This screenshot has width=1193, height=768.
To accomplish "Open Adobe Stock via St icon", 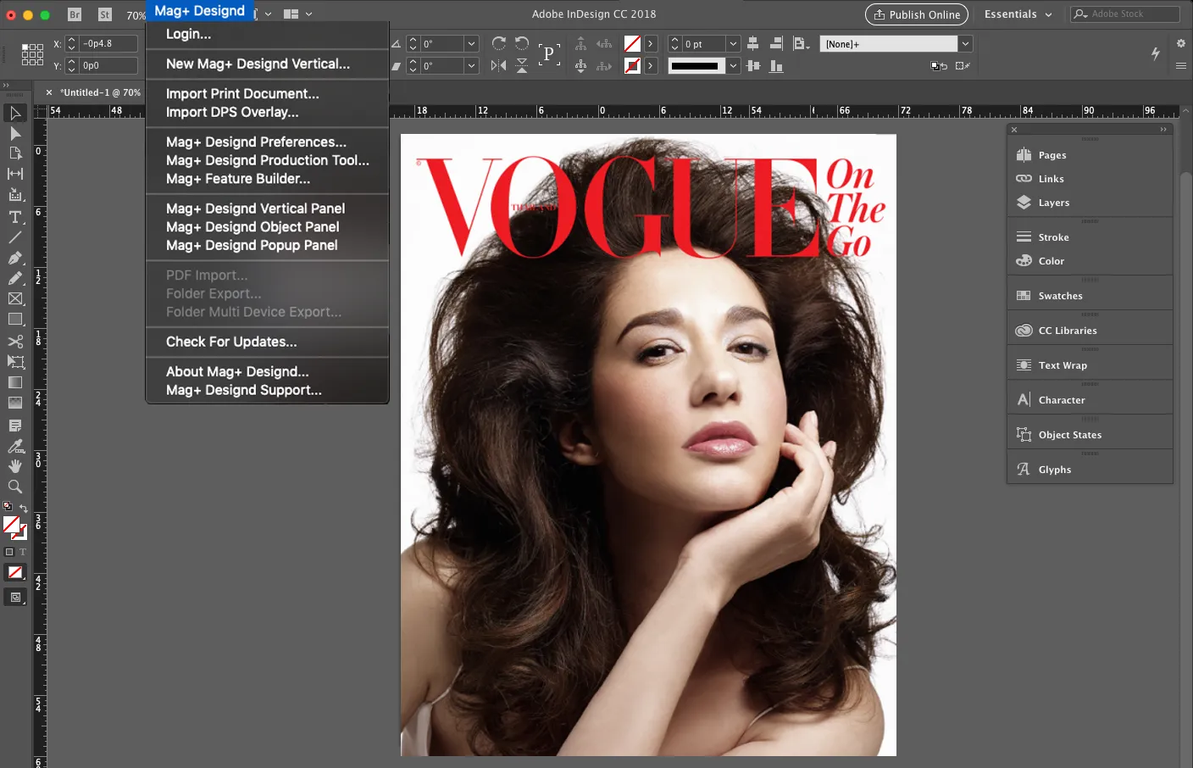I will tap(104, 14).
